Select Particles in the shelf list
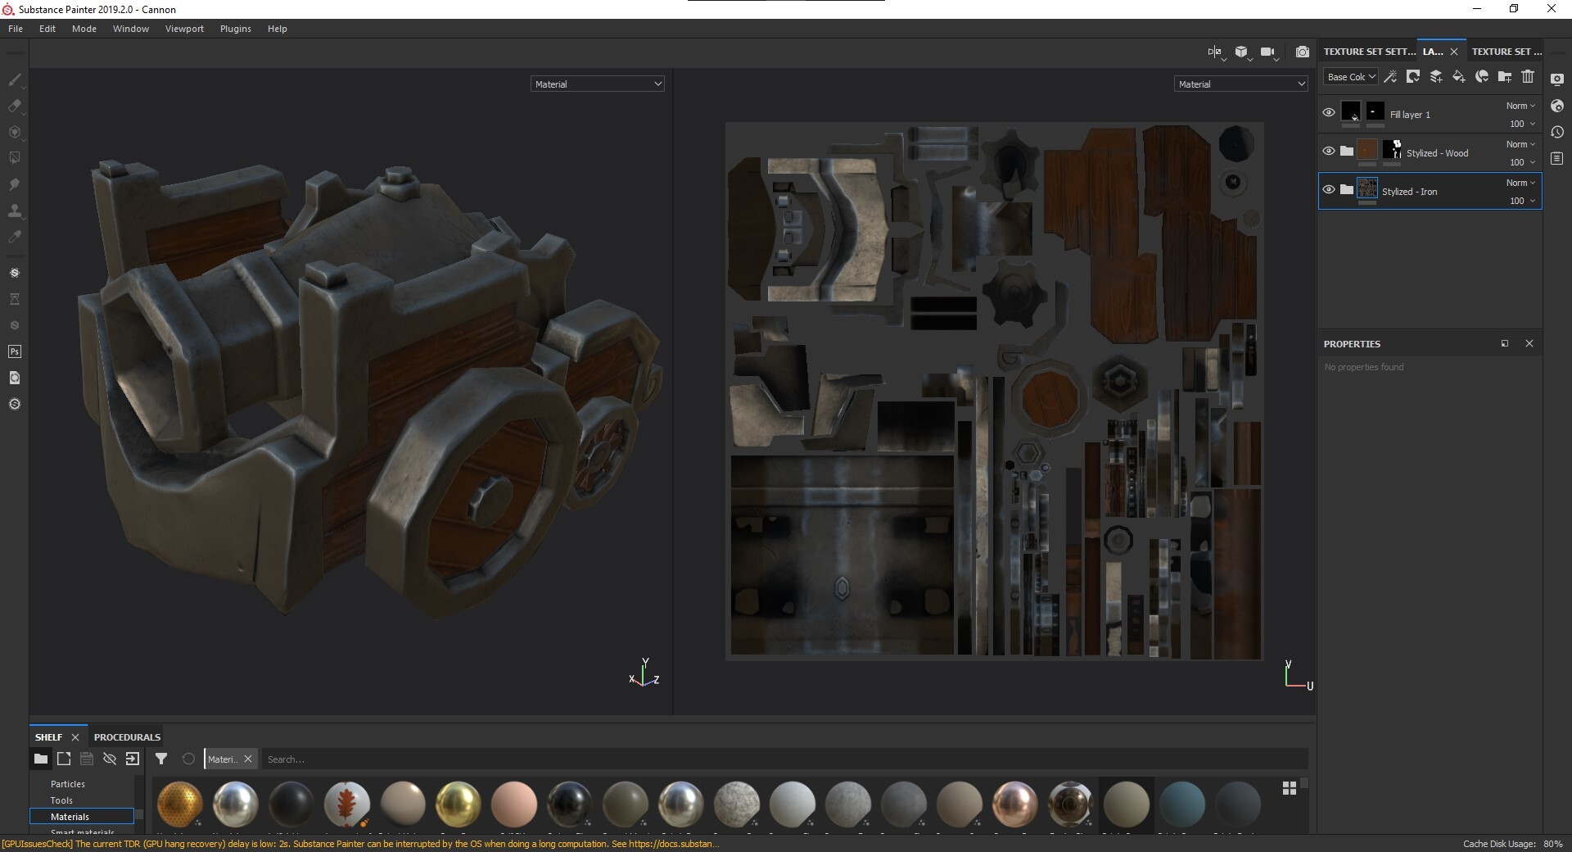Screen dimensions: 1572x852 point(68,784)
